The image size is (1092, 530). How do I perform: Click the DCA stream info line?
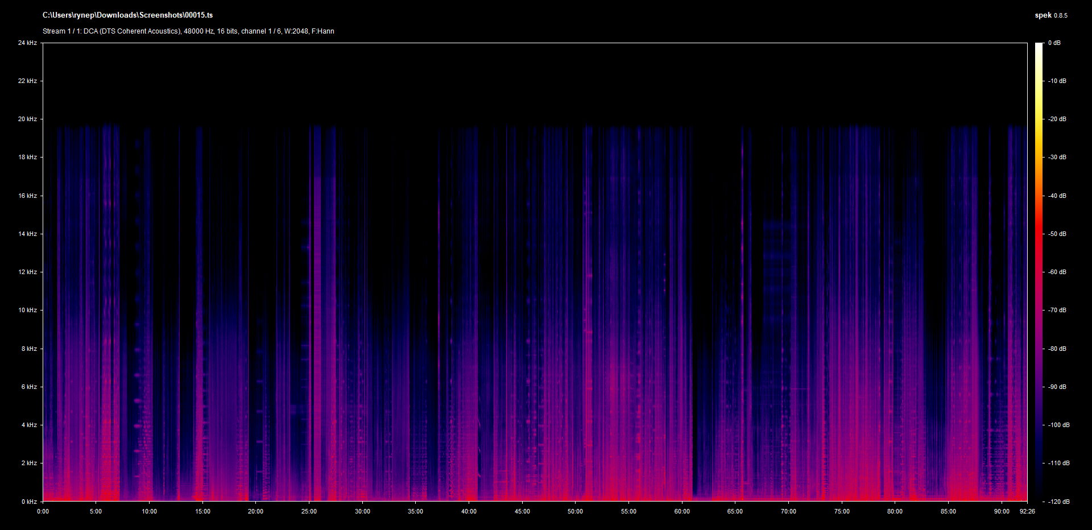(188, 31)
